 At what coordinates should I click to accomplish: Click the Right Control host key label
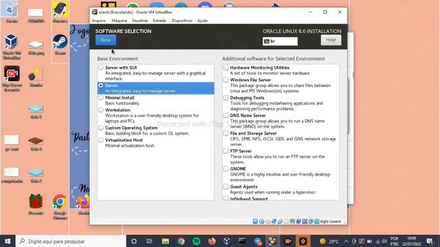click(330, 222)
